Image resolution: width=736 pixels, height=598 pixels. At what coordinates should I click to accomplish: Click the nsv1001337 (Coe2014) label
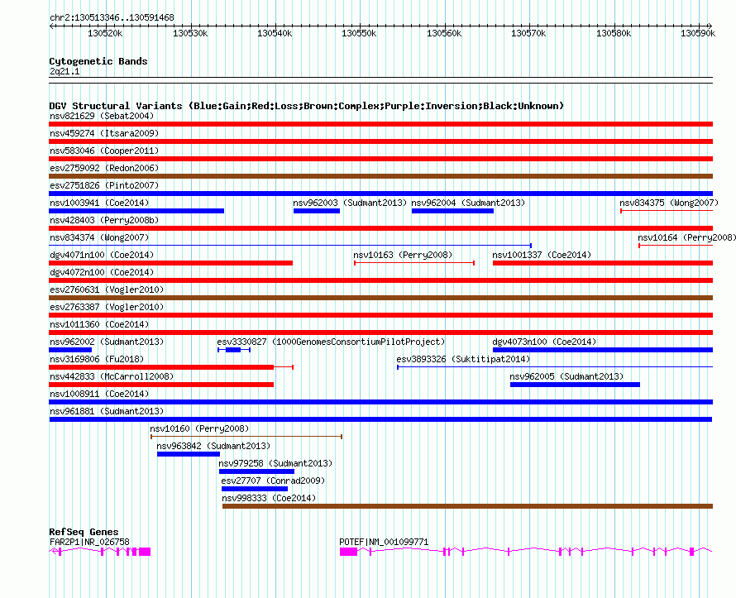tap(542, 255)
